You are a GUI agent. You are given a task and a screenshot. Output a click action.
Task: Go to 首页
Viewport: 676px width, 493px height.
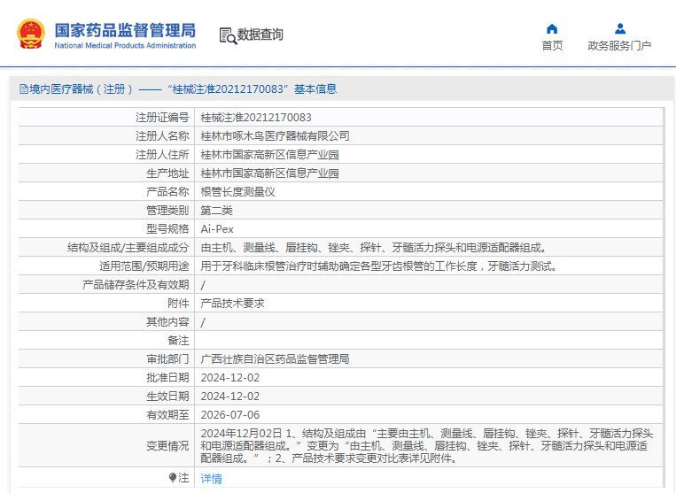[x=552, y=45]
